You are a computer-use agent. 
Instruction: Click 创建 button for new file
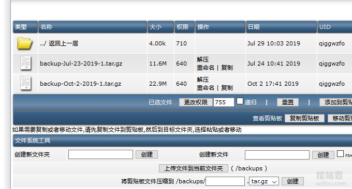click(x=323, y=155)
